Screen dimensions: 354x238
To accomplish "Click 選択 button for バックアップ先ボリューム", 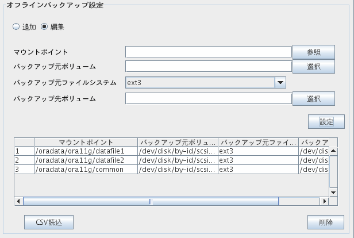I will [314, 98].
